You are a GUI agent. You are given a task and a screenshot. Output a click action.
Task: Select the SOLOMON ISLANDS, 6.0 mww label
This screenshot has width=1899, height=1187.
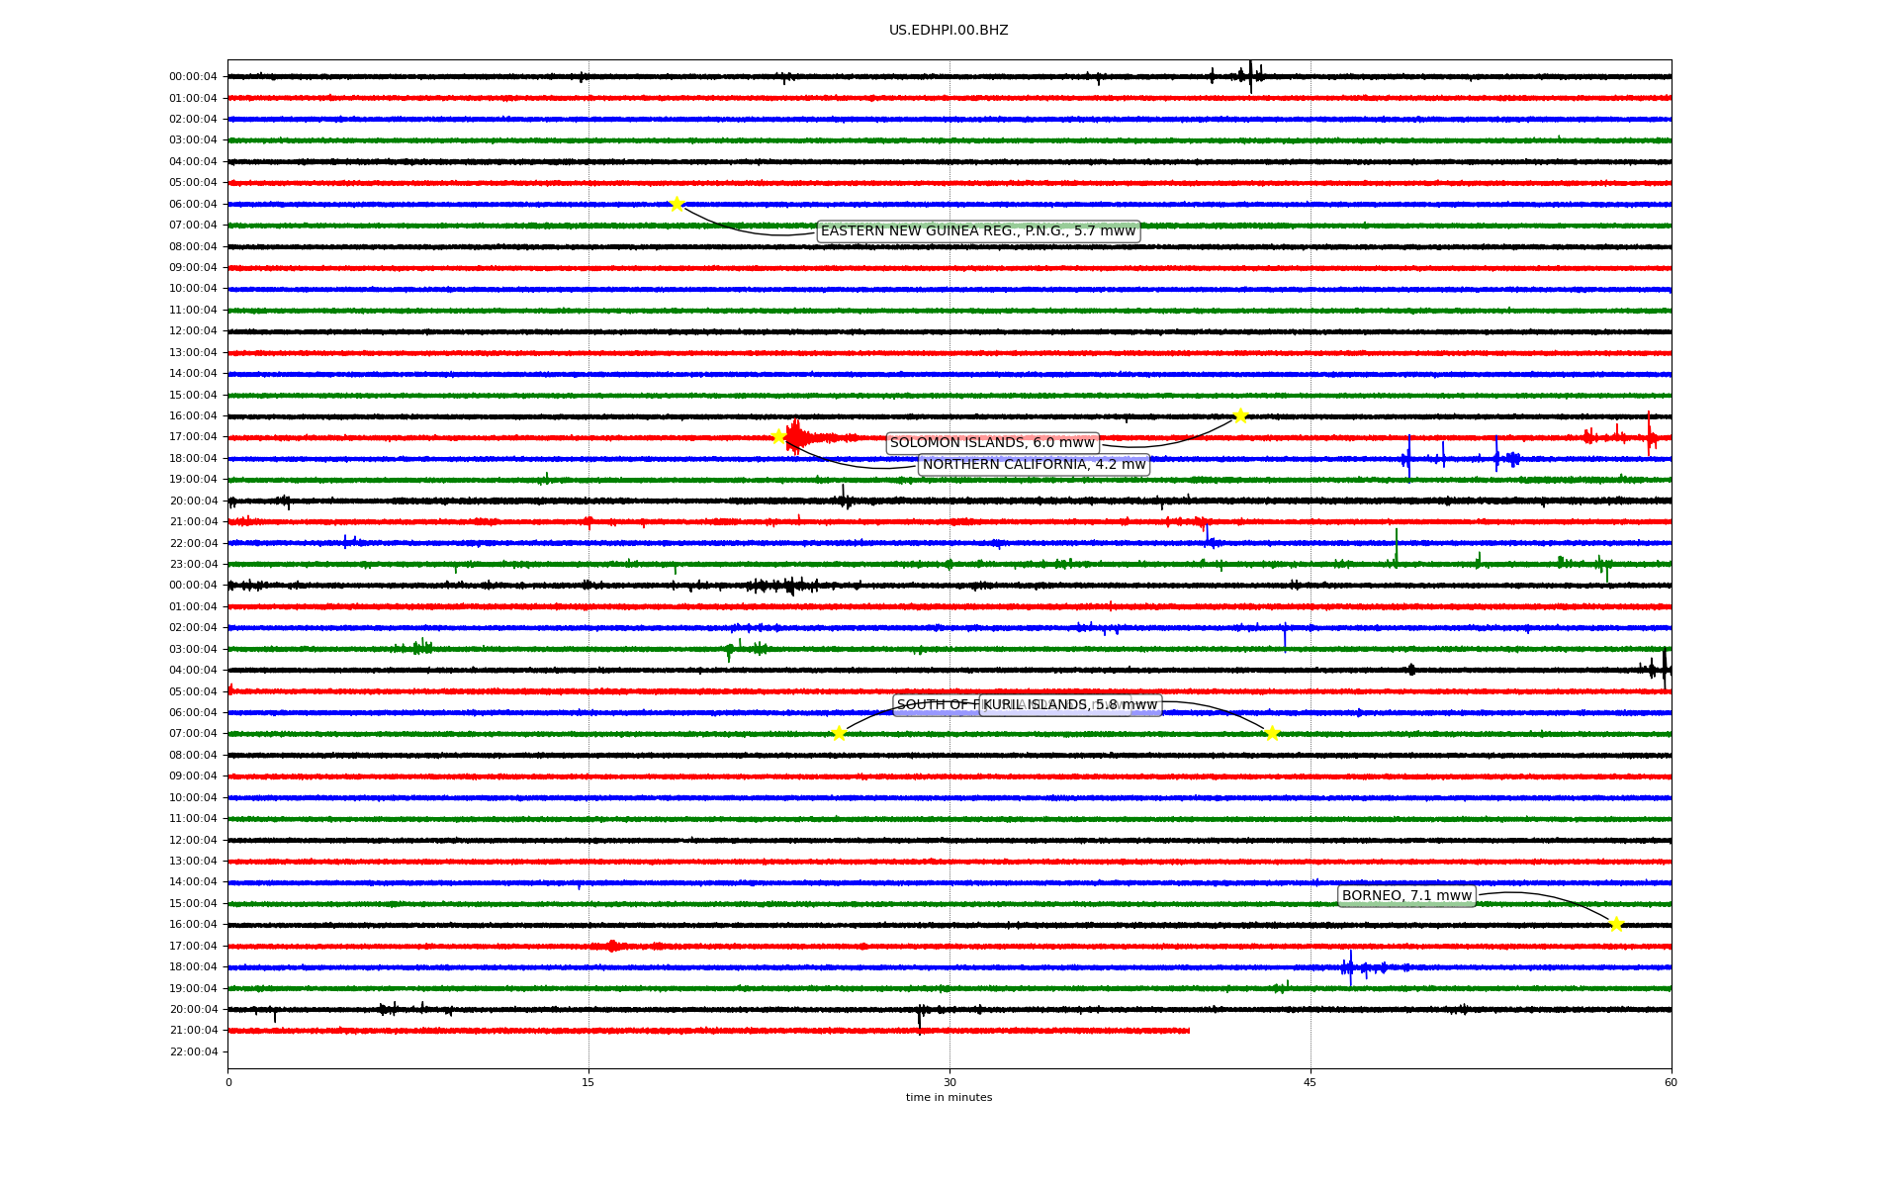(x=992, y=443)
